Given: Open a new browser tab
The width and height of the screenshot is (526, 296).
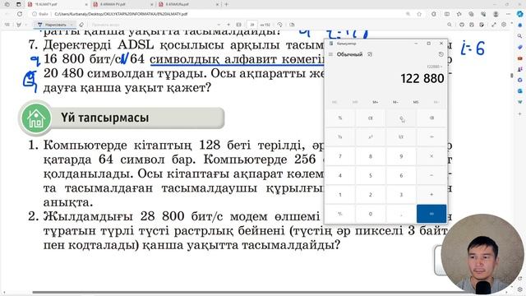Looking at the screenshot, I should (x=227, y=4).
